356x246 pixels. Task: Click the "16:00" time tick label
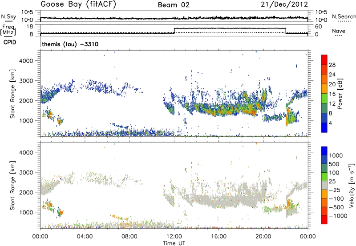[218, 237]
